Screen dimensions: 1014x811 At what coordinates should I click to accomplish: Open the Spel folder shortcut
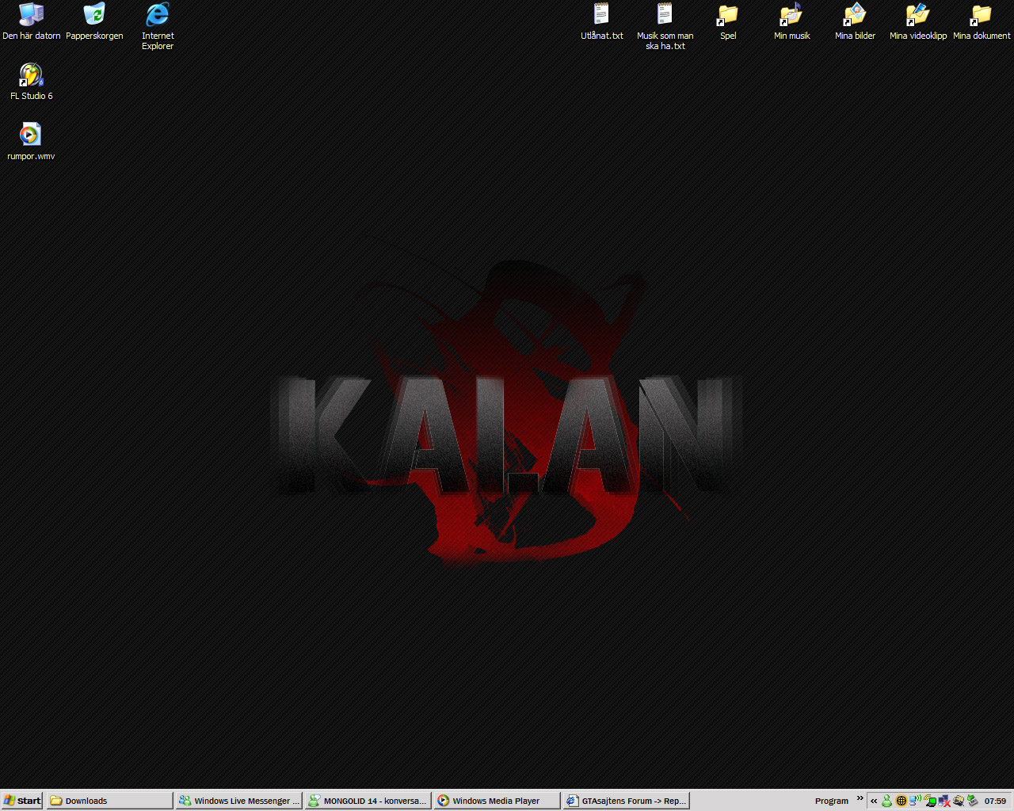point(728,22)
